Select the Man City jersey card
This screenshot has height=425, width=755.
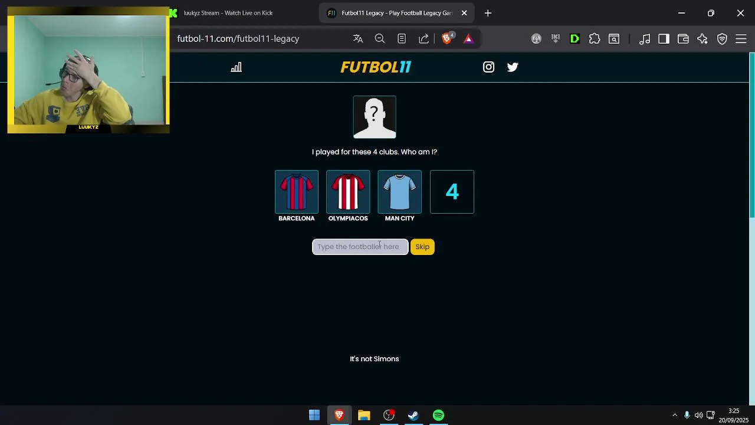(x=399, y=192)
